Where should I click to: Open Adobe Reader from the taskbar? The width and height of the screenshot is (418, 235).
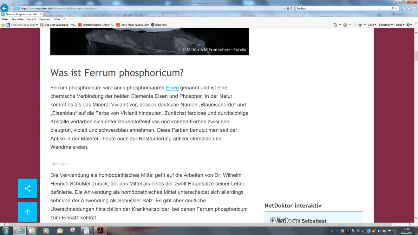pos(100,231)
